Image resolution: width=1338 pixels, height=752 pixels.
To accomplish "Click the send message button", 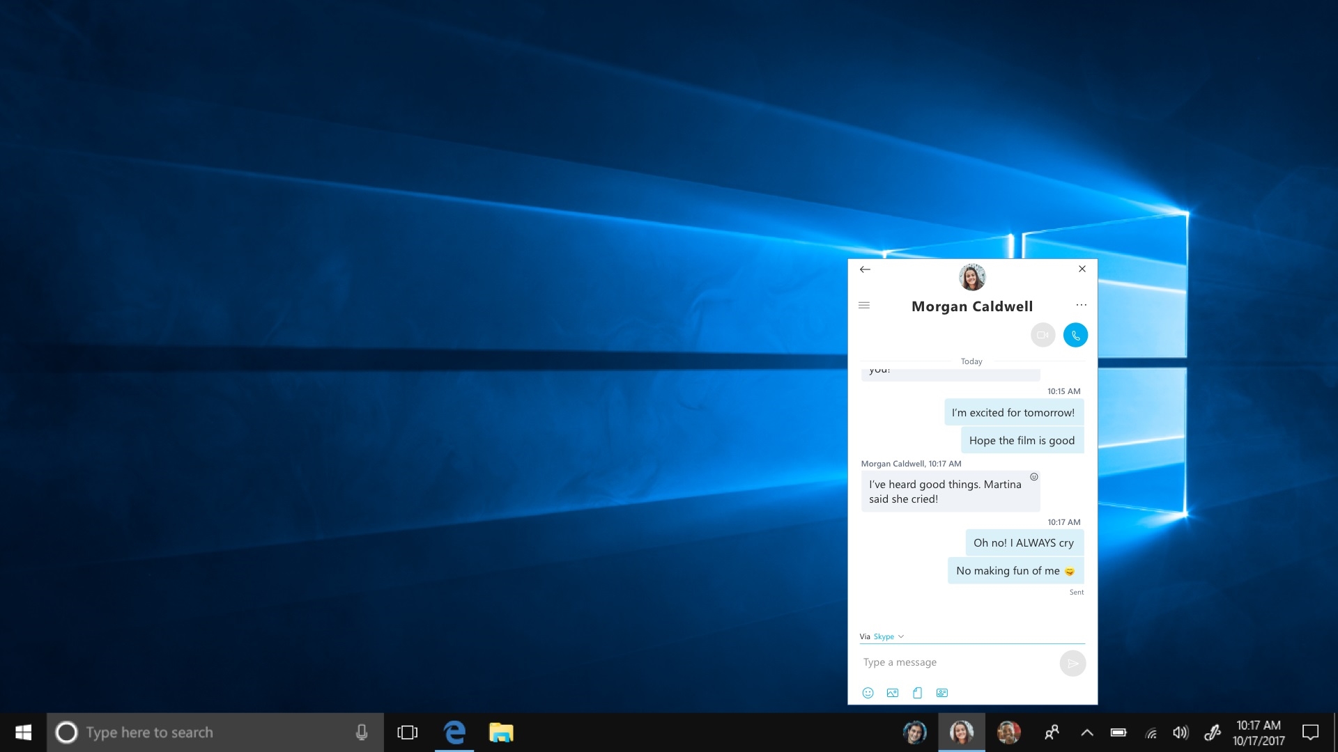I will [x=1072, y=663].
